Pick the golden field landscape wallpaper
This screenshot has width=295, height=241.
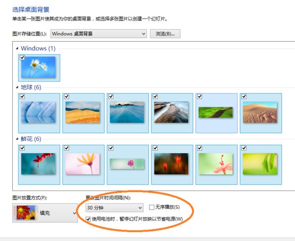pyautogui.click(x=84, y=113)
